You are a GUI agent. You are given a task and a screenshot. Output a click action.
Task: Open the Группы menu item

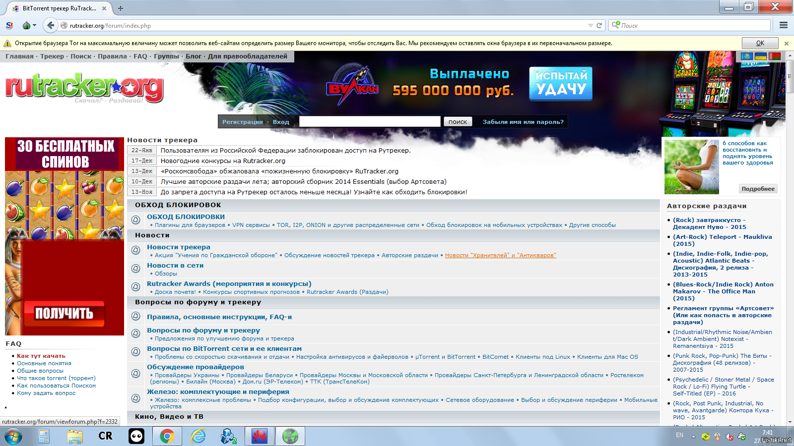[x=166, y=56]
